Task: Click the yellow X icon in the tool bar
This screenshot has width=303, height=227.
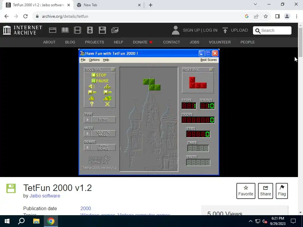Action: tap(107, 104)
